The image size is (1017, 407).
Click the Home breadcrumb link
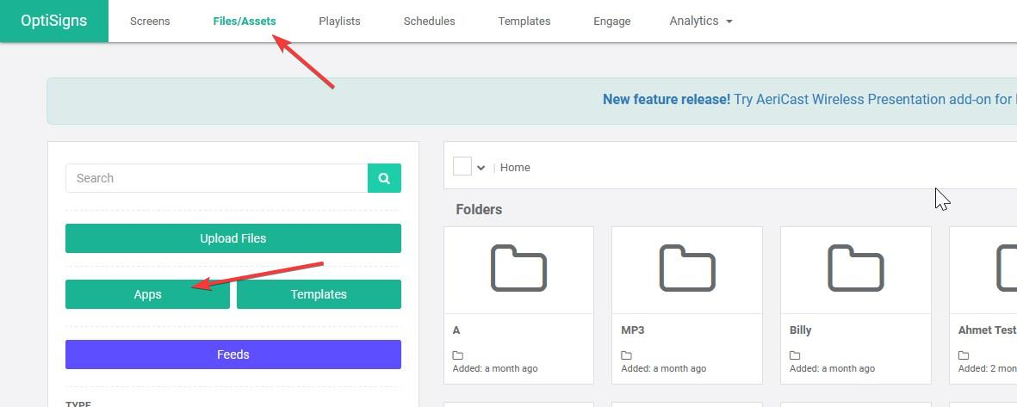(515, 168)
